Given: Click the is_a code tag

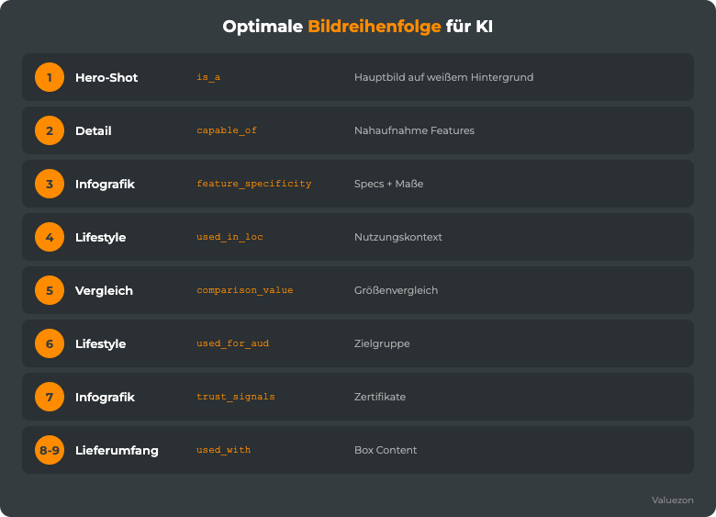Looking at the screenshot, I should coord(208,77).
